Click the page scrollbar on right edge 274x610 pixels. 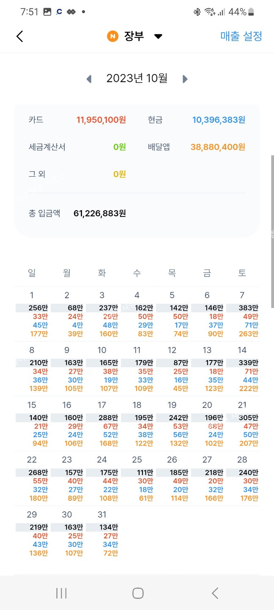(x=272, y=231)
